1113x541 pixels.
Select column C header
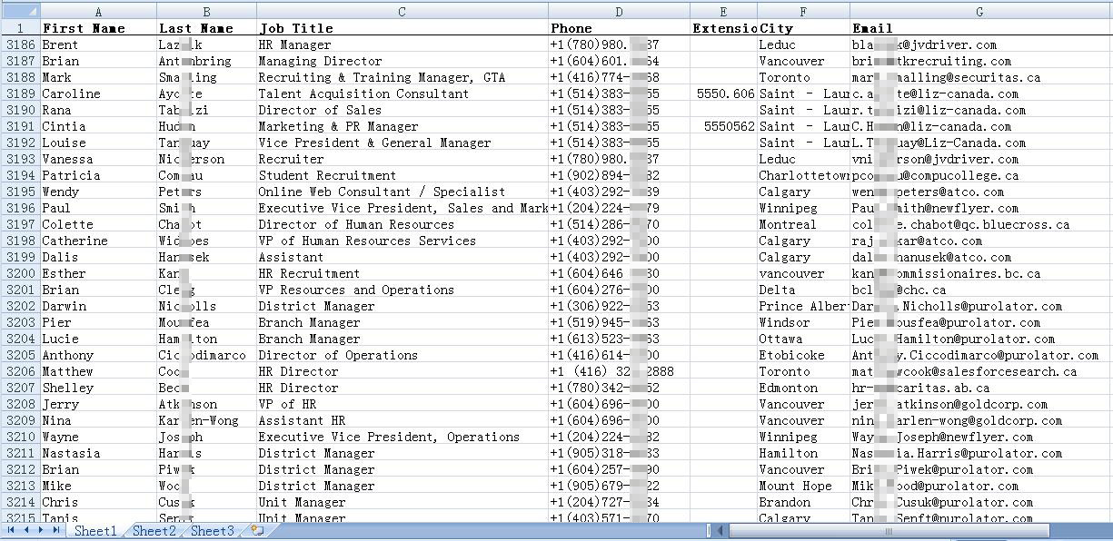[x=402, y=12]
